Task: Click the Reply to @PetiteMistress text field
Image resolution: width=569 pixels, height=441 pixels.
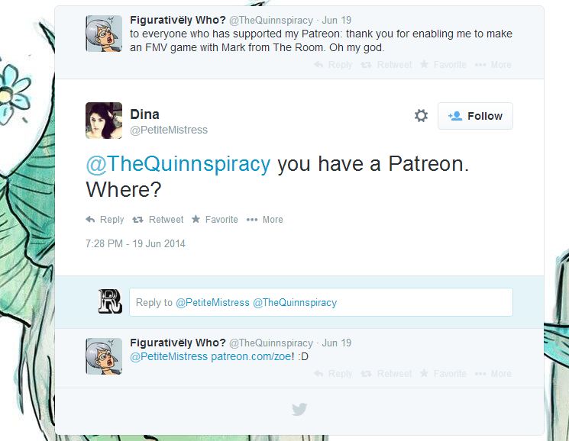Action: [321, 302]
